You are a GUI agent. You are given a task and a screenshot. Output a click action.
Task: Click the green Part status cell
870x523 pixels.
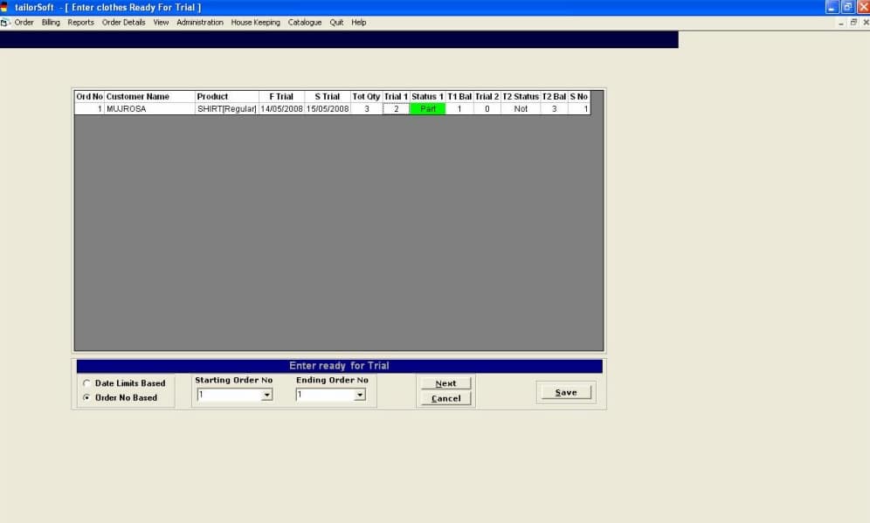point(427,109)
